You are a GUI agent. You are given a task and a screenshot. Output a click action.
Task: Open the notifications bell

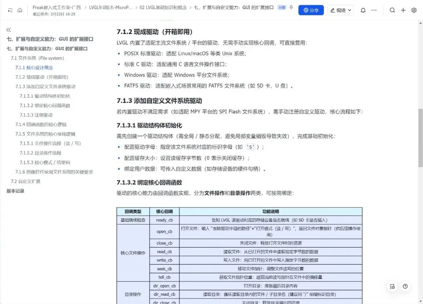click(x=363, y=10)
